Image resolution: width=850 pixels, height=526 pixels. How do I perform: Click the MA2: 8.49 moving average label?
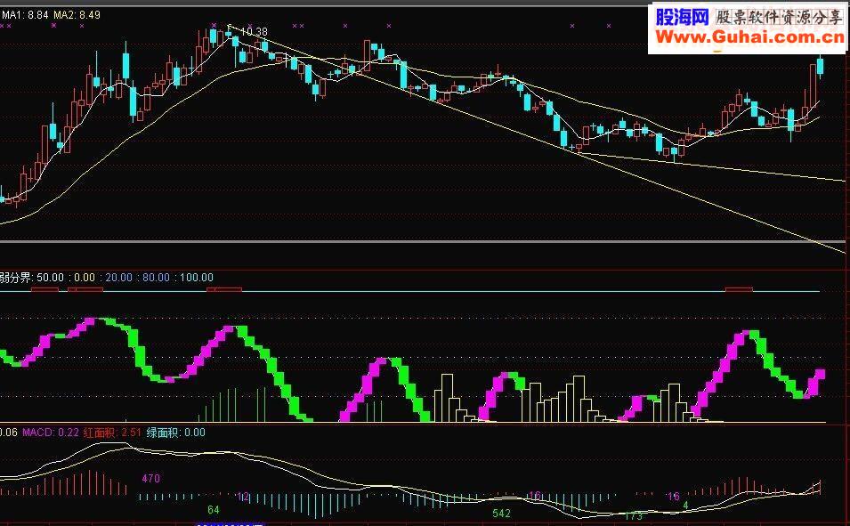(77, 14)
